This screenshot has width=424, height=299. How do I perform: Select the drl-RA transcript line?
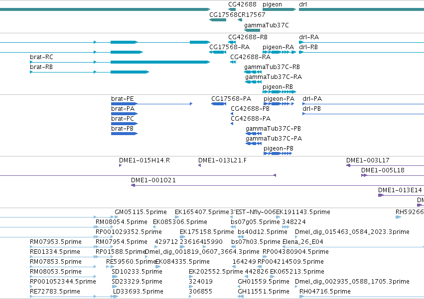pyautogui.click(x=361, y=42)
